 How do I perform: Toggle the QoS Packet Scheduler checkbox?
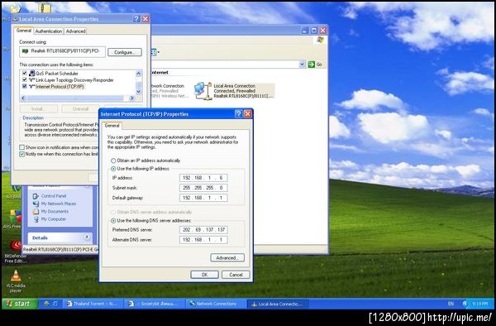[24, 74]
